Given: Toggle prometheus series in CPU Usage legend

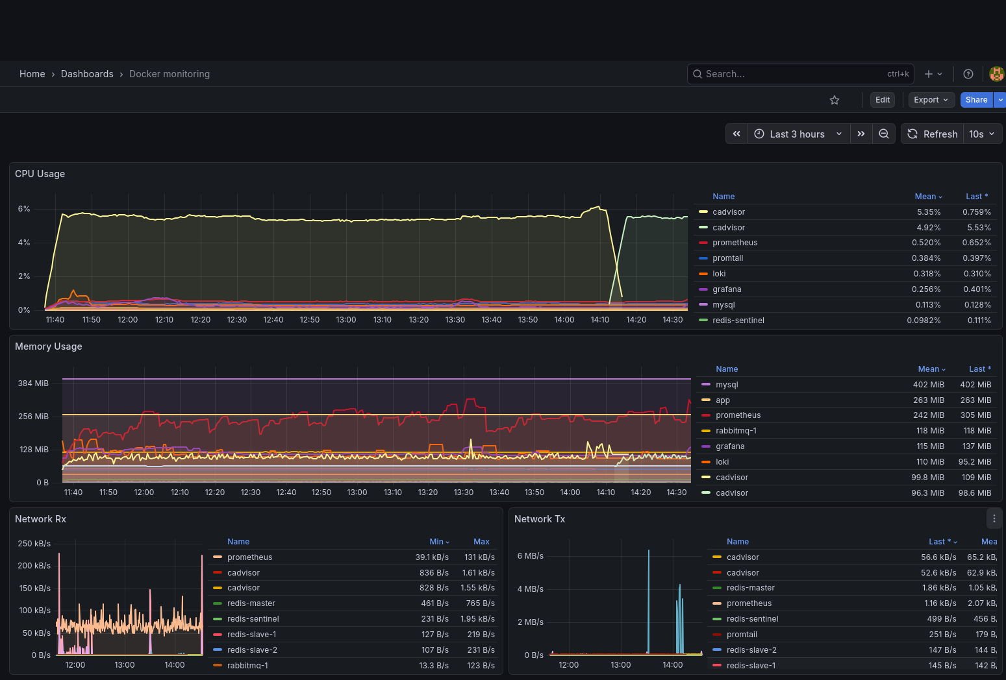Looking at the screenshot, I should click(735, 243).
